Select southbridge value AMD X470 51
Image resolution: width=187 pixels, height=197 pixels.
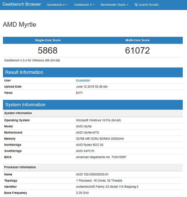[x=85, y=151]
